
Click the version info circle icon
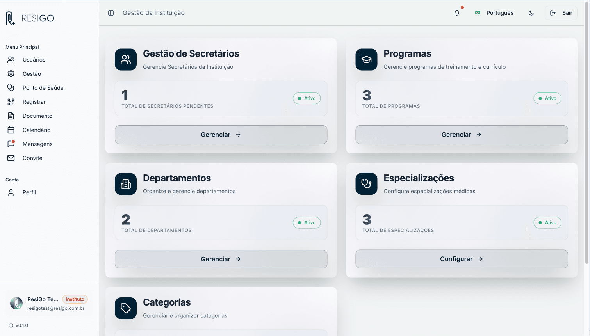point(11,325)
